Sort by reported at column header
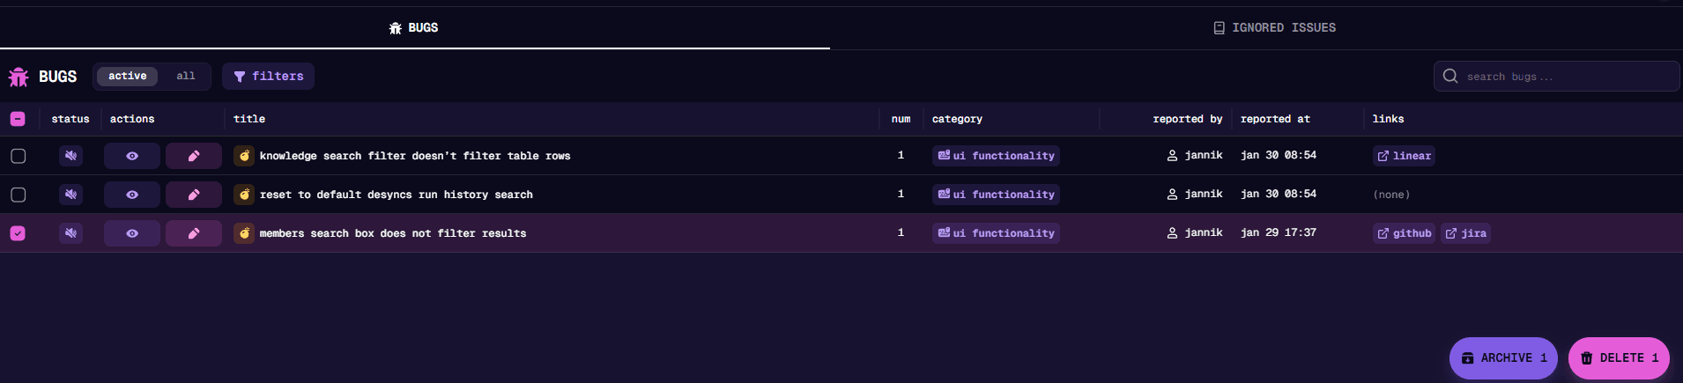Viewport: 1683px width, 383px height. (1275, 119)
